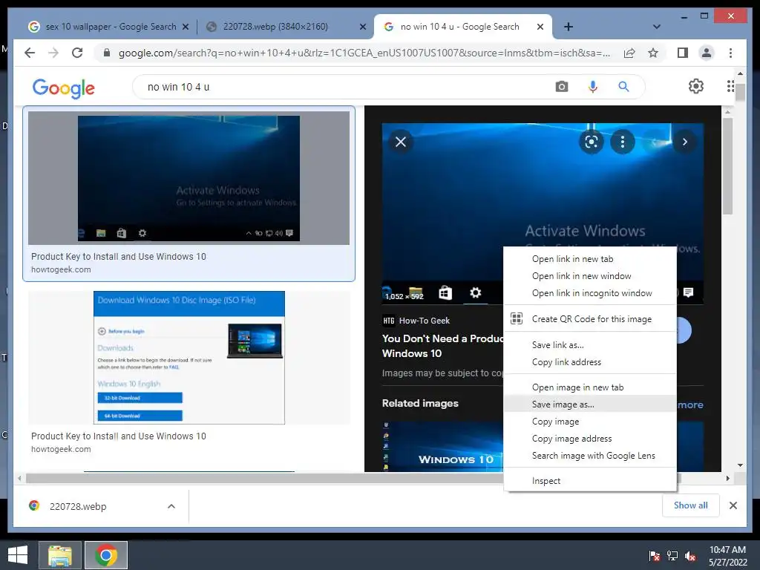Choose Open image in new tab
The image size is (760, 570).
point(590,387)
